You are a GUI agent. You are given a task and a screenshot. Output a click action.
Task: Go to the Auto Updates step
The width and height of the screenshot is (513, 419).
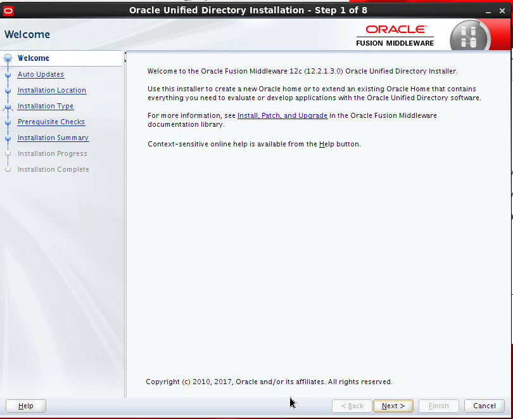(x=41, y=74)
